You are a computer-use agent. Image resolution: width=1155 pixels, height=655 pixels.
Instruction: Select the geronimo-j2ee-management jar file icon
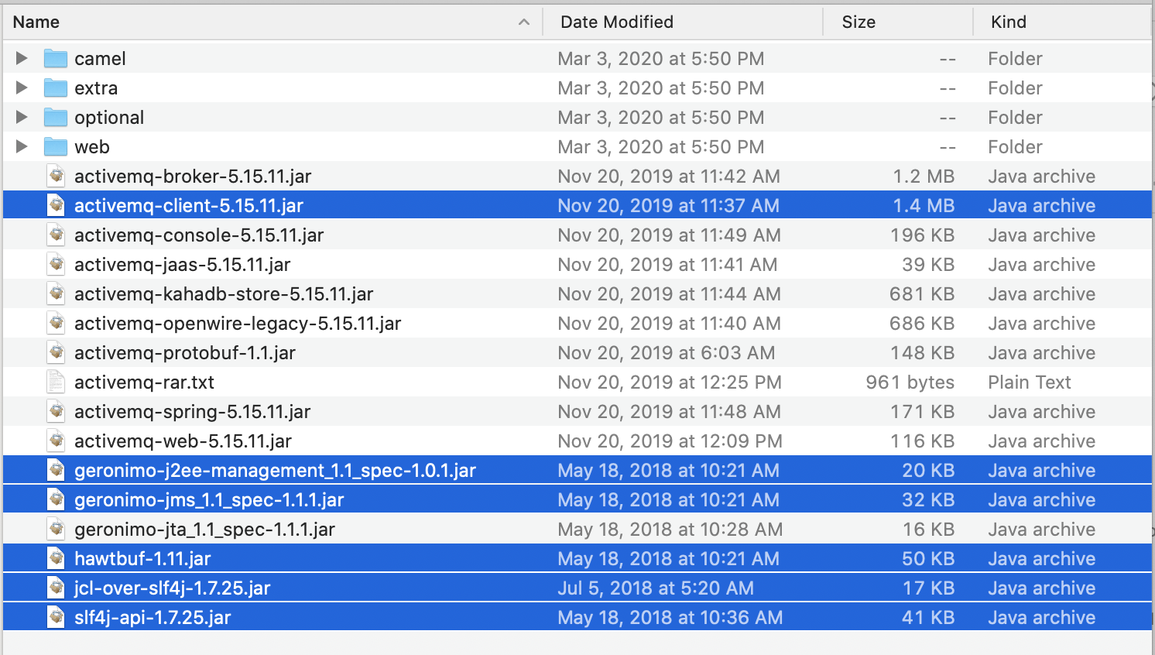(56, 470)
